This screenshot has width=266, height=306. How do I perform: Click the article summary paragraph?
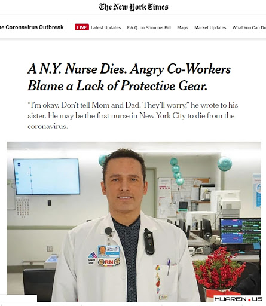click(133, 115)
